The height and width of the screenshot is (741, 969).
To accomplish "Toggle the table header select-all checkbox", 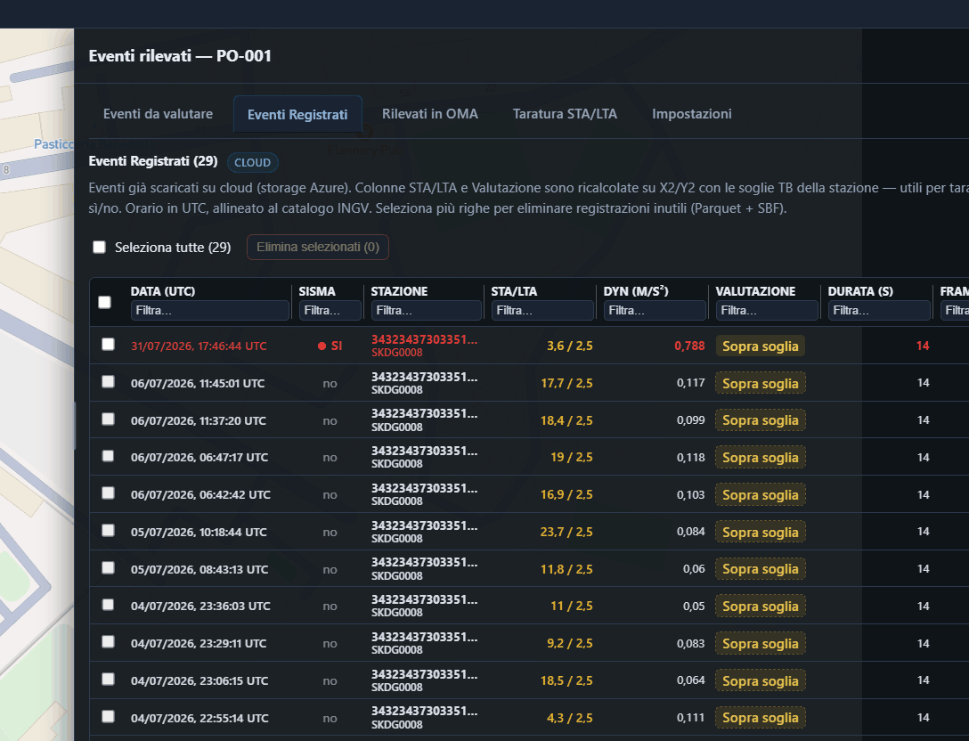I will [x=104, y=302].
